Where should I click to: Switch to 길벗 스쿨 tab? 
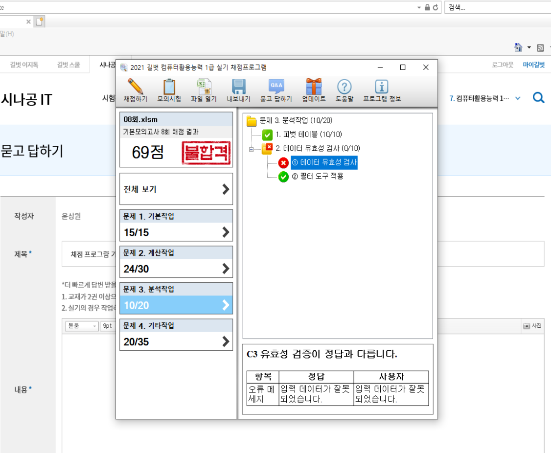(x=68, y=65)
